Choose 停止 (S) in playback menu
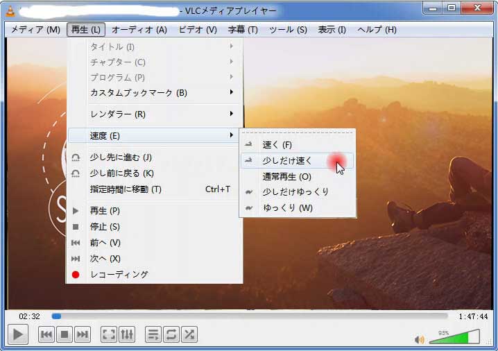 155,227
